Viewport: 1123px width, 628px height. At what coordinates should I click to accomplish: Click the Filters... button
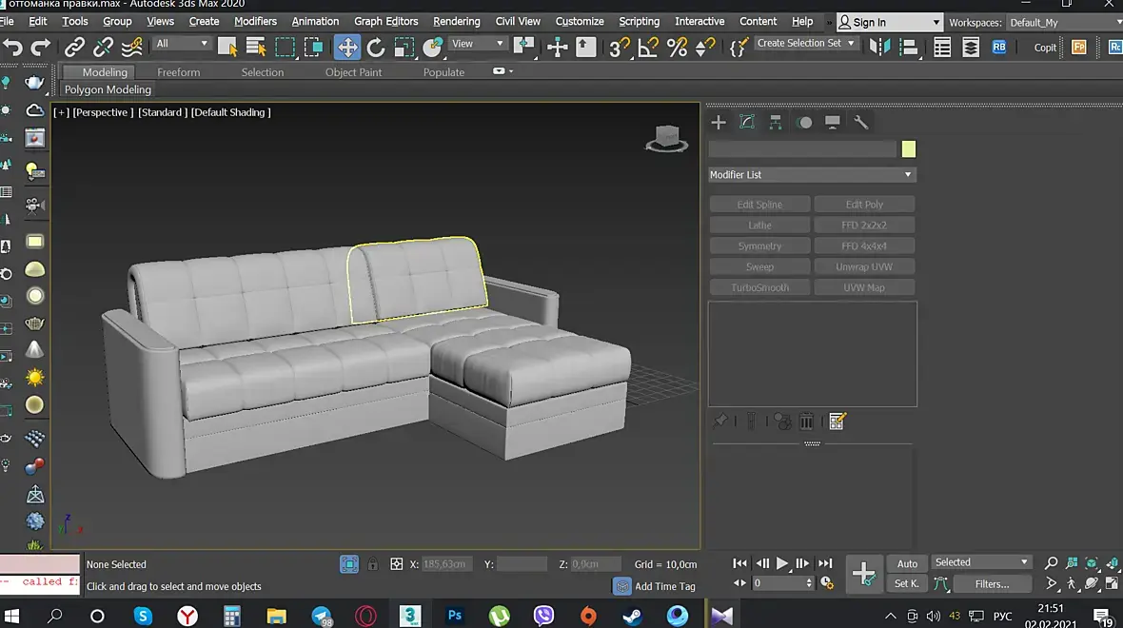click(992, 584)
